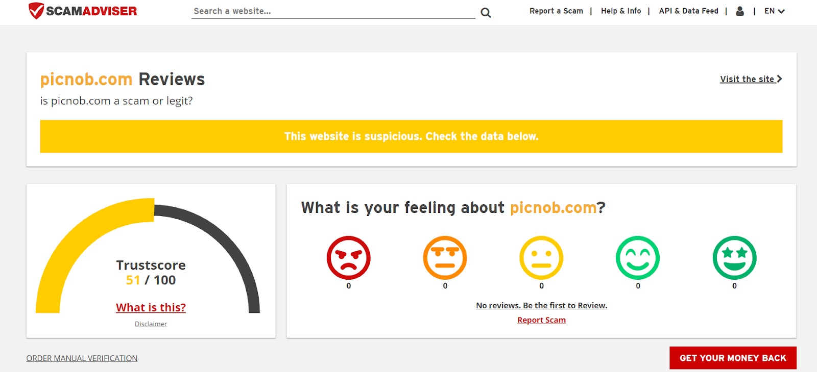
Task: Click the 'is picnob.com a scam or legit?' text
Action: point(116,101)
